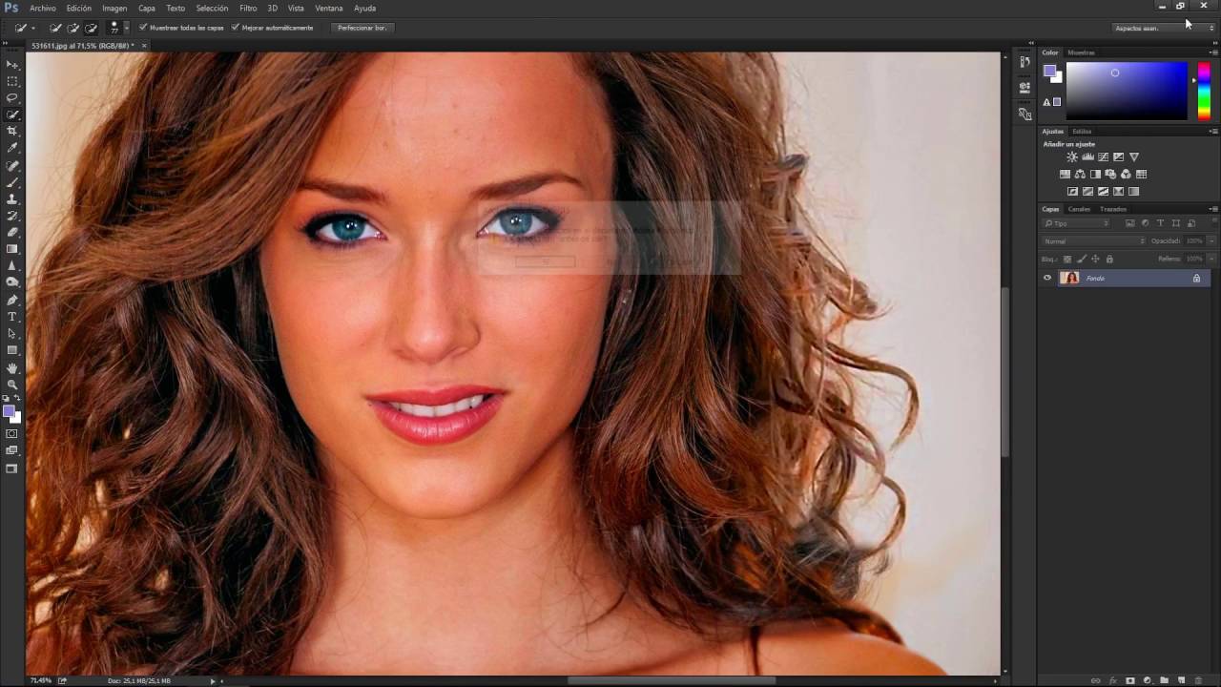Hide the Fondo layer visibility eye

(1047, 278)
